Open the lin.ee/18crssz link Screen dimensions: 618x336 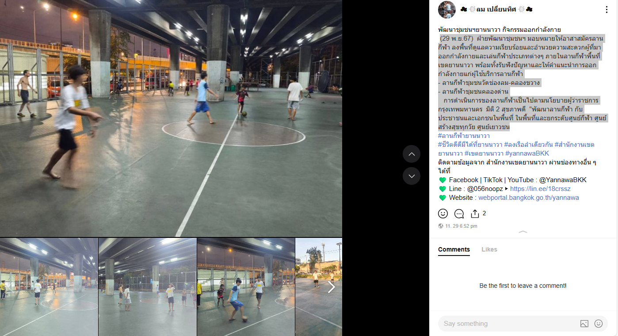pyautogui.click(x=540, y=189)
